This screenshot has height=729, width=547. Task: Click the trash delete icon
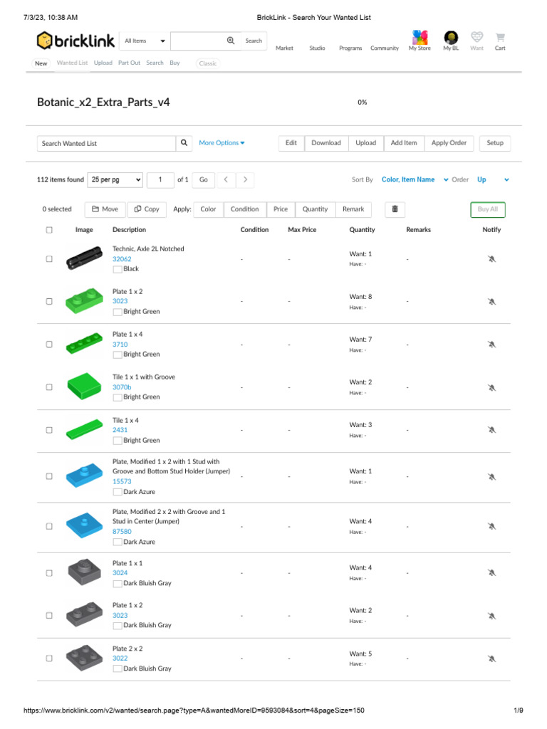[x=395, y=209]
